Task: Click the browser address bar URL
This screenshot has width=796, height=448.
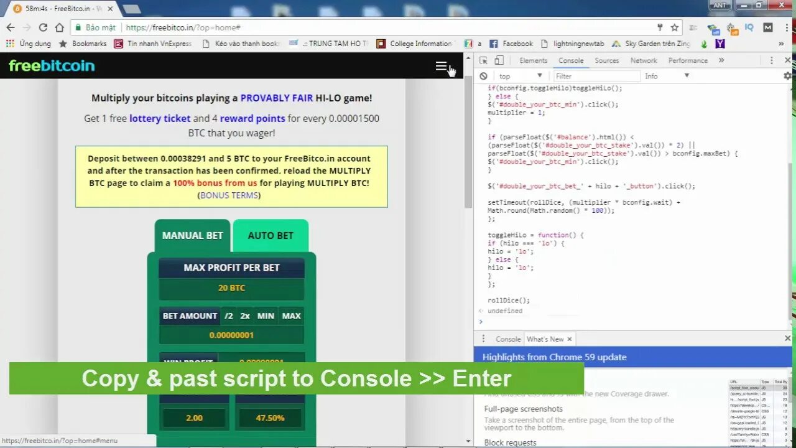Action: [183, 27]
